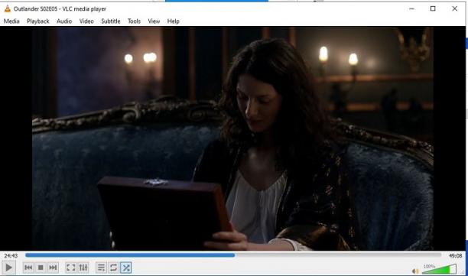Click the VLC cone title icon
This screenshot has width=468, height=276.
pos(8,9)
